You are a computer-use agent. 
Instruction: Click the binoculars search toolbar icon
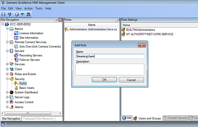click(29, 14)
